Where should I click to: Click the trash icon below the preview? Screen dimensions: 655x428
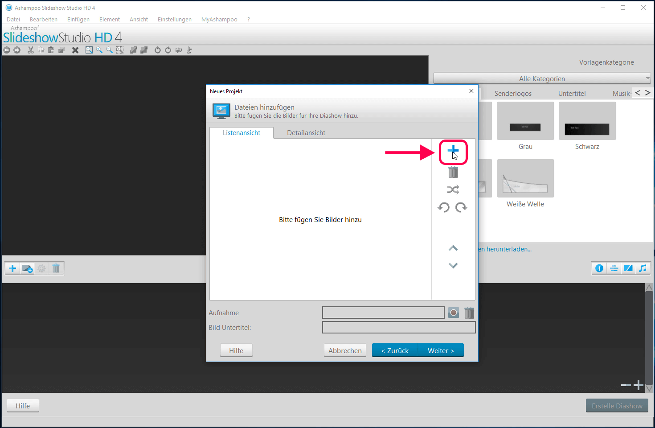tap(56, 268)
